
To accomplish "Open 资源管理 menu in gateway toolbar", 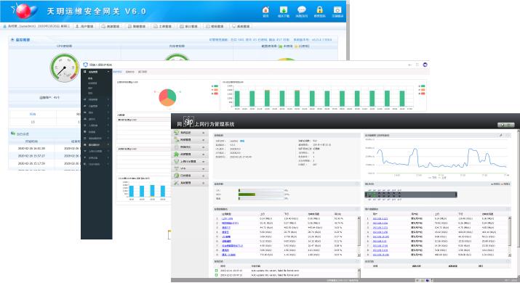I will pos(111,26).
